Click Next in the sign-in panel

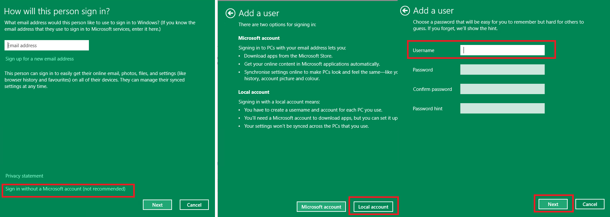click(157, 205)
